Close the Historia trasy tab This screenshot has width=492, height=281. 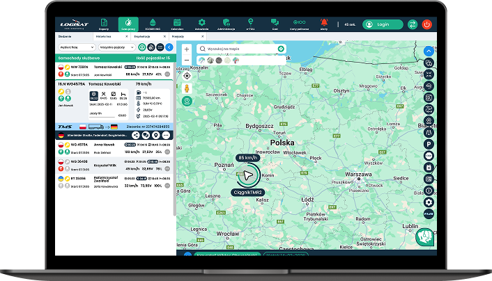click(x=127, y=37)
